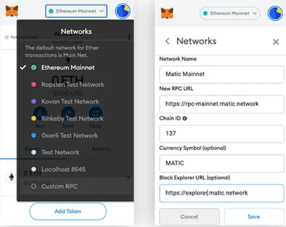Viewport: 286px width, 227px height.
Task: Open the account avatar in the right panel
Action: click(275, 13)
